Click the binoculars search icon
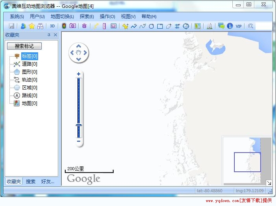Image resolution: width=276 pixels, height=206 pixels. tap(40, 26)
